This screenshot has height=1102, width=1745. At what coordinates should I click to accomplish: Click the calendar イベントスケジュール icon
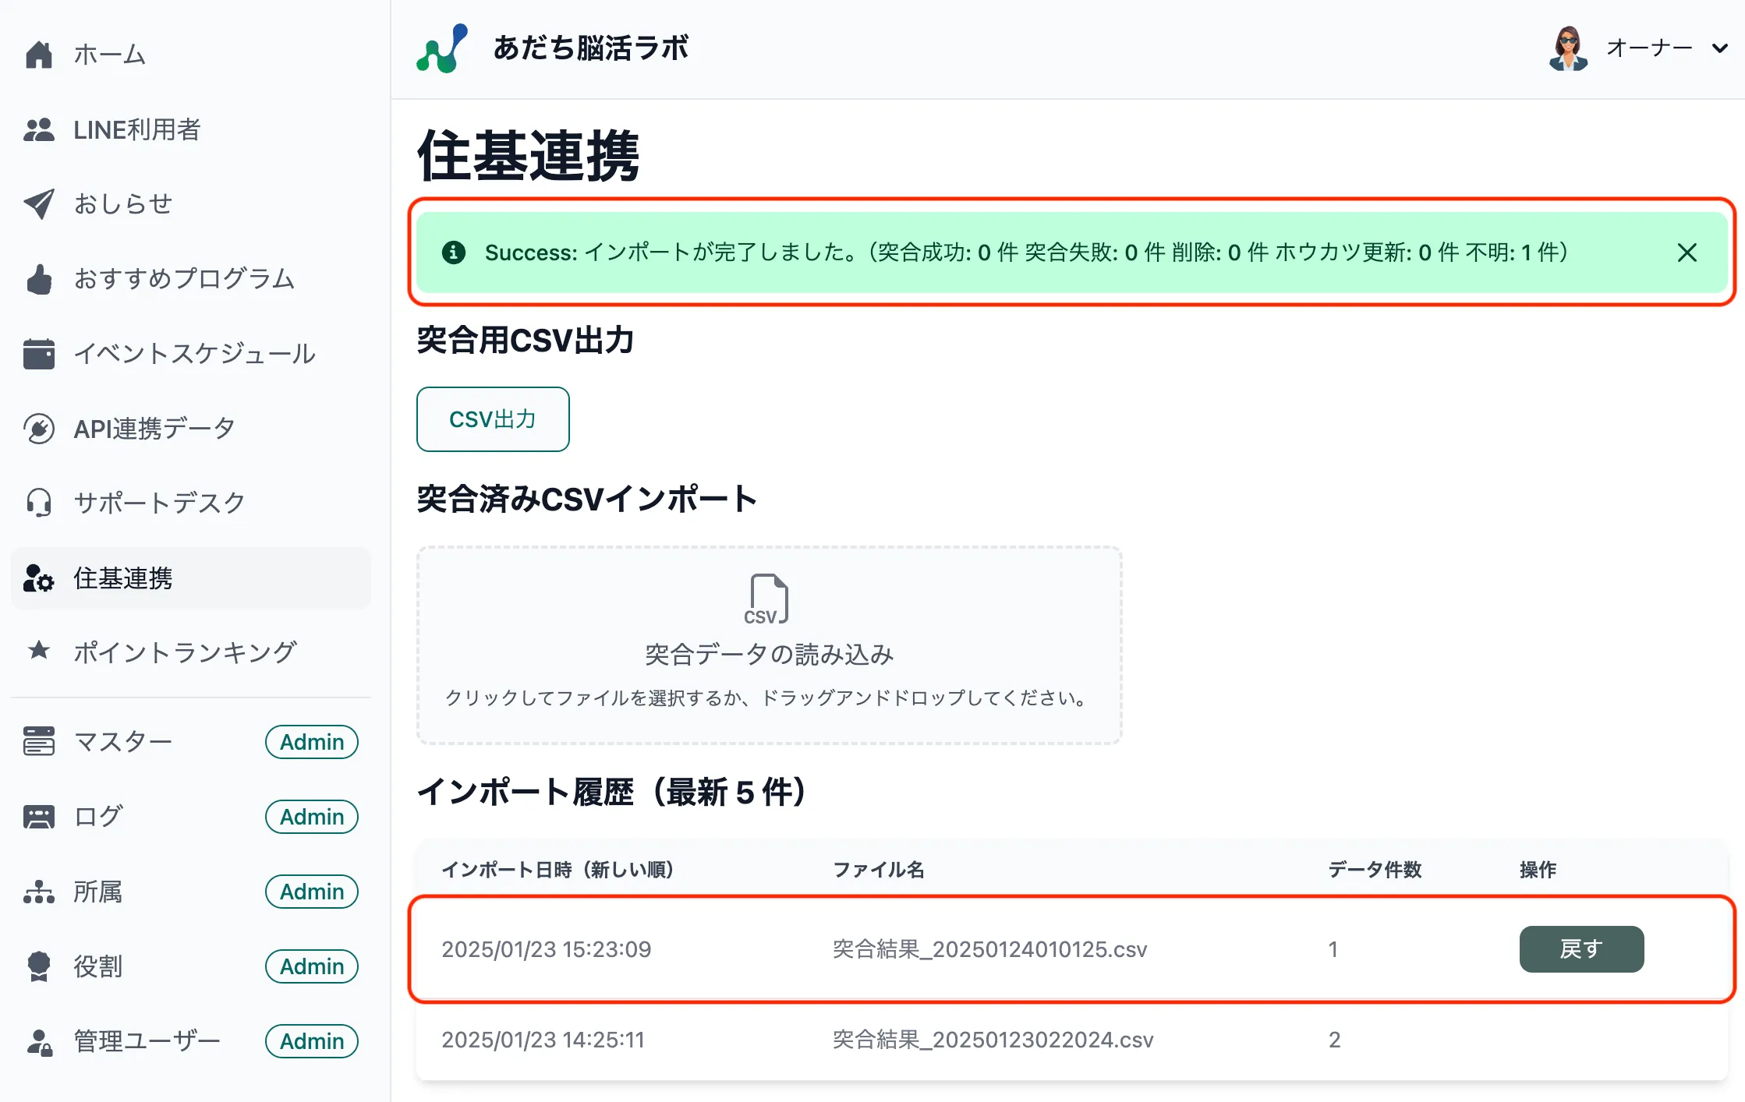(39, 354)
